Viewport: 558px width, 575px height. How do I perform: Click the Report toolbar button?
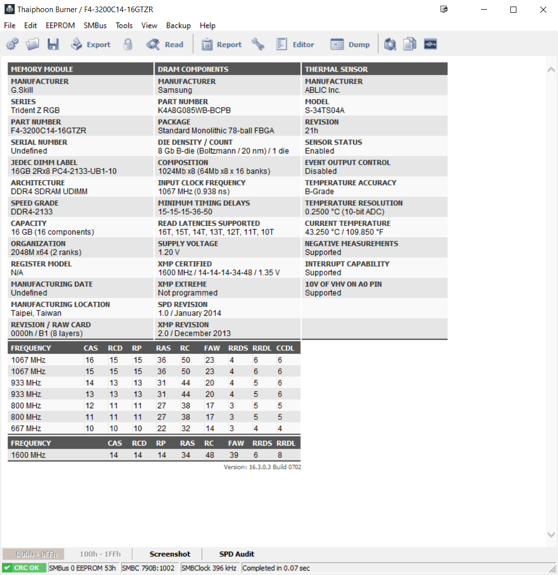[221, 45]
